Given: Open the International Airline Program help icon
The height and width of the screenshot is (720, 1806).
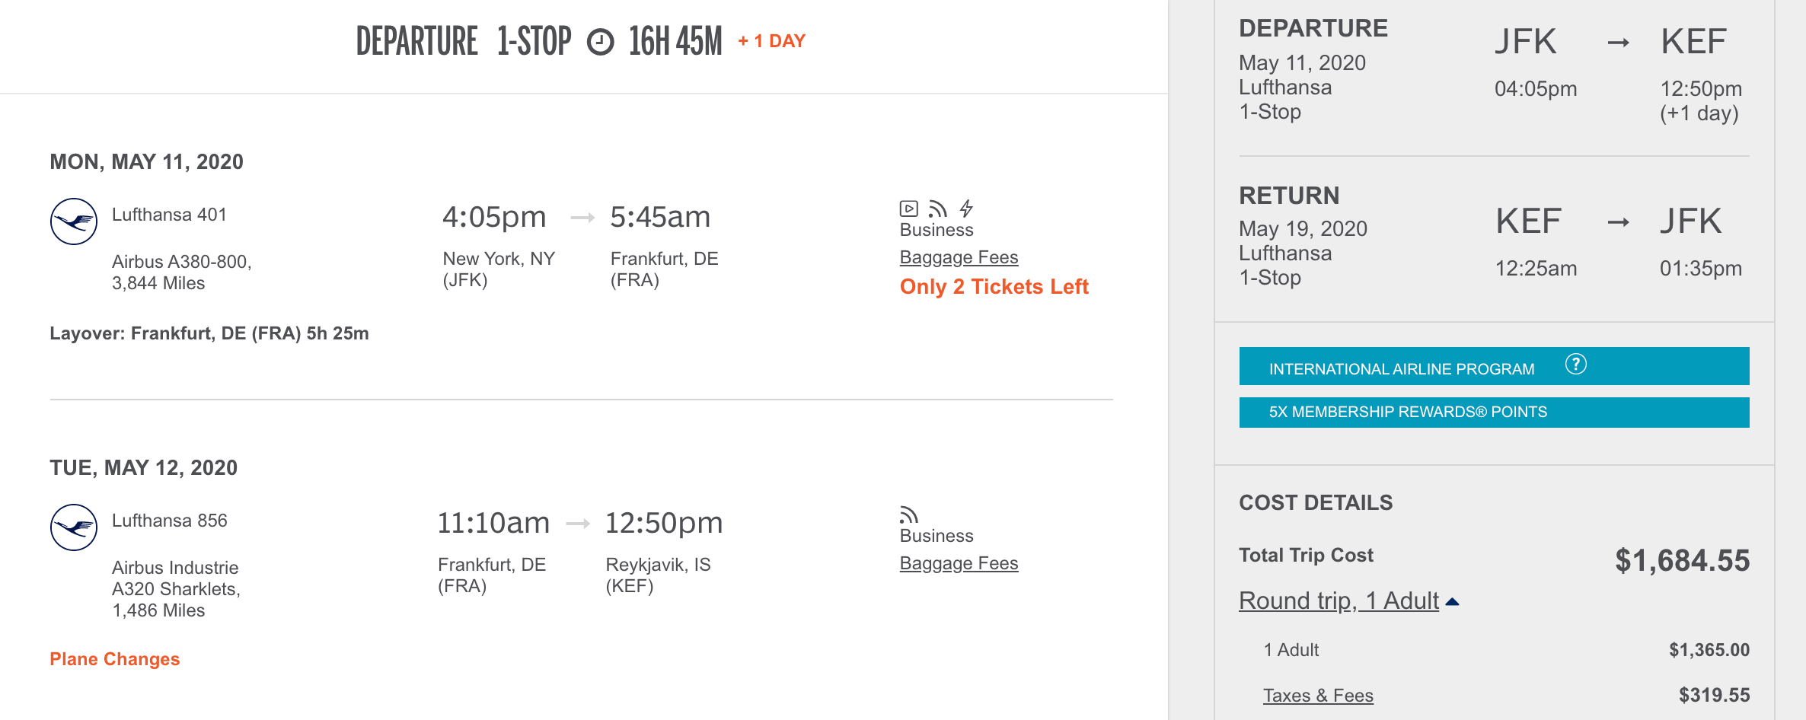Looking at the screenshot, I should [x=1575, y=365].
